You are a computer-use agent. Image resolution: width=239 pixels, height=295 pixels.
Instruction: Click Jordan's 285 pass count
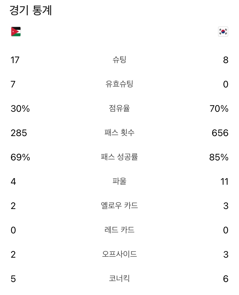click(x=19, y=133)
